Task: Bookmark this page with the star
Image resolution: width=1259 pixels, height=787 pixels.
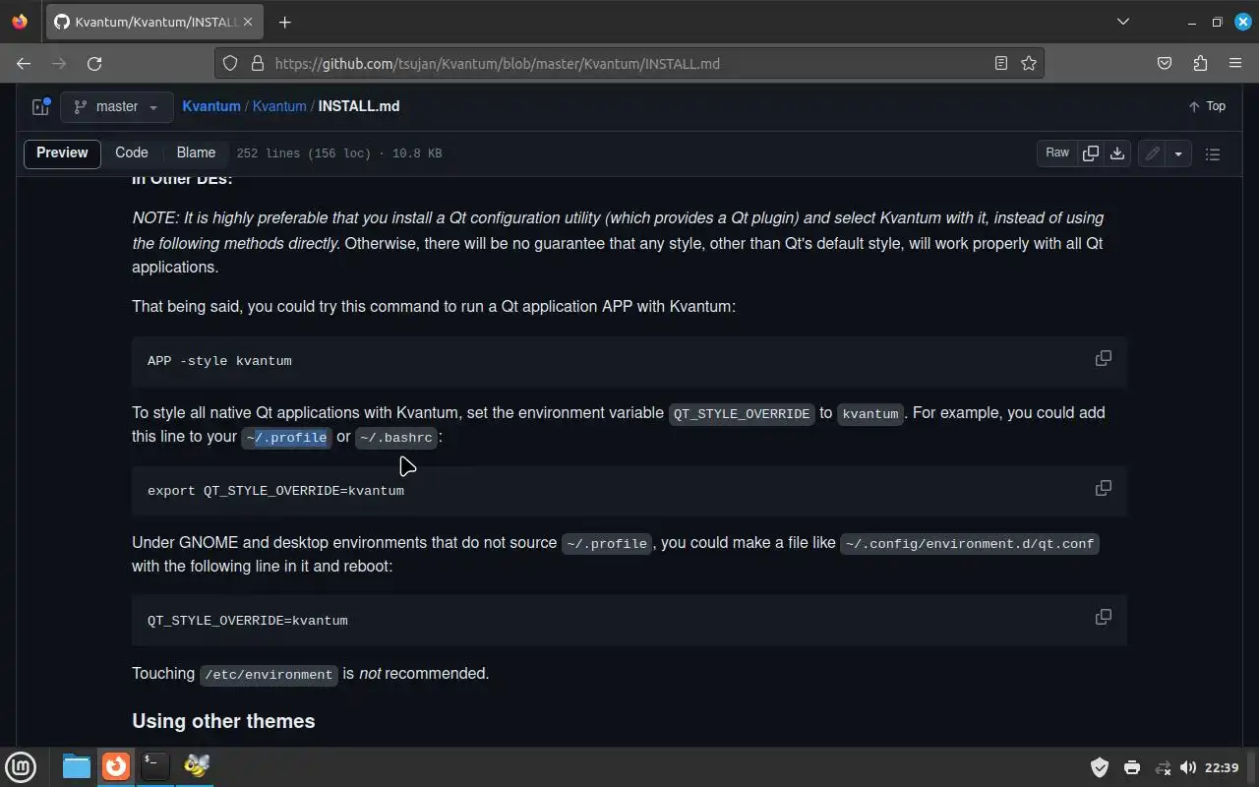Action: [1029, 63]
